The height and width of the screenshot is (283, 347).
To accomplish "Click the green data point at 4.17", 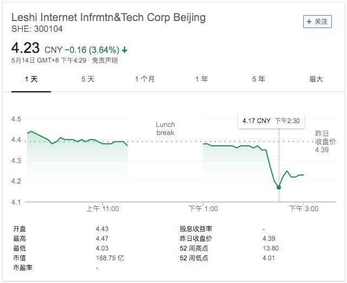I will (279, 187).
